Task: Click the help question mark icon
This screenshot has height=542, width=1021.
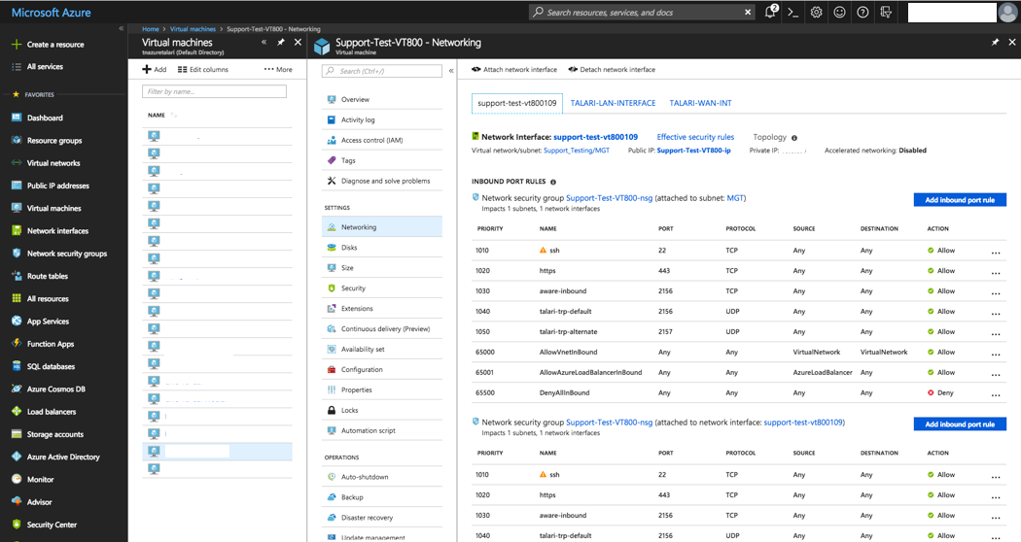Action: tap(863, 13)
